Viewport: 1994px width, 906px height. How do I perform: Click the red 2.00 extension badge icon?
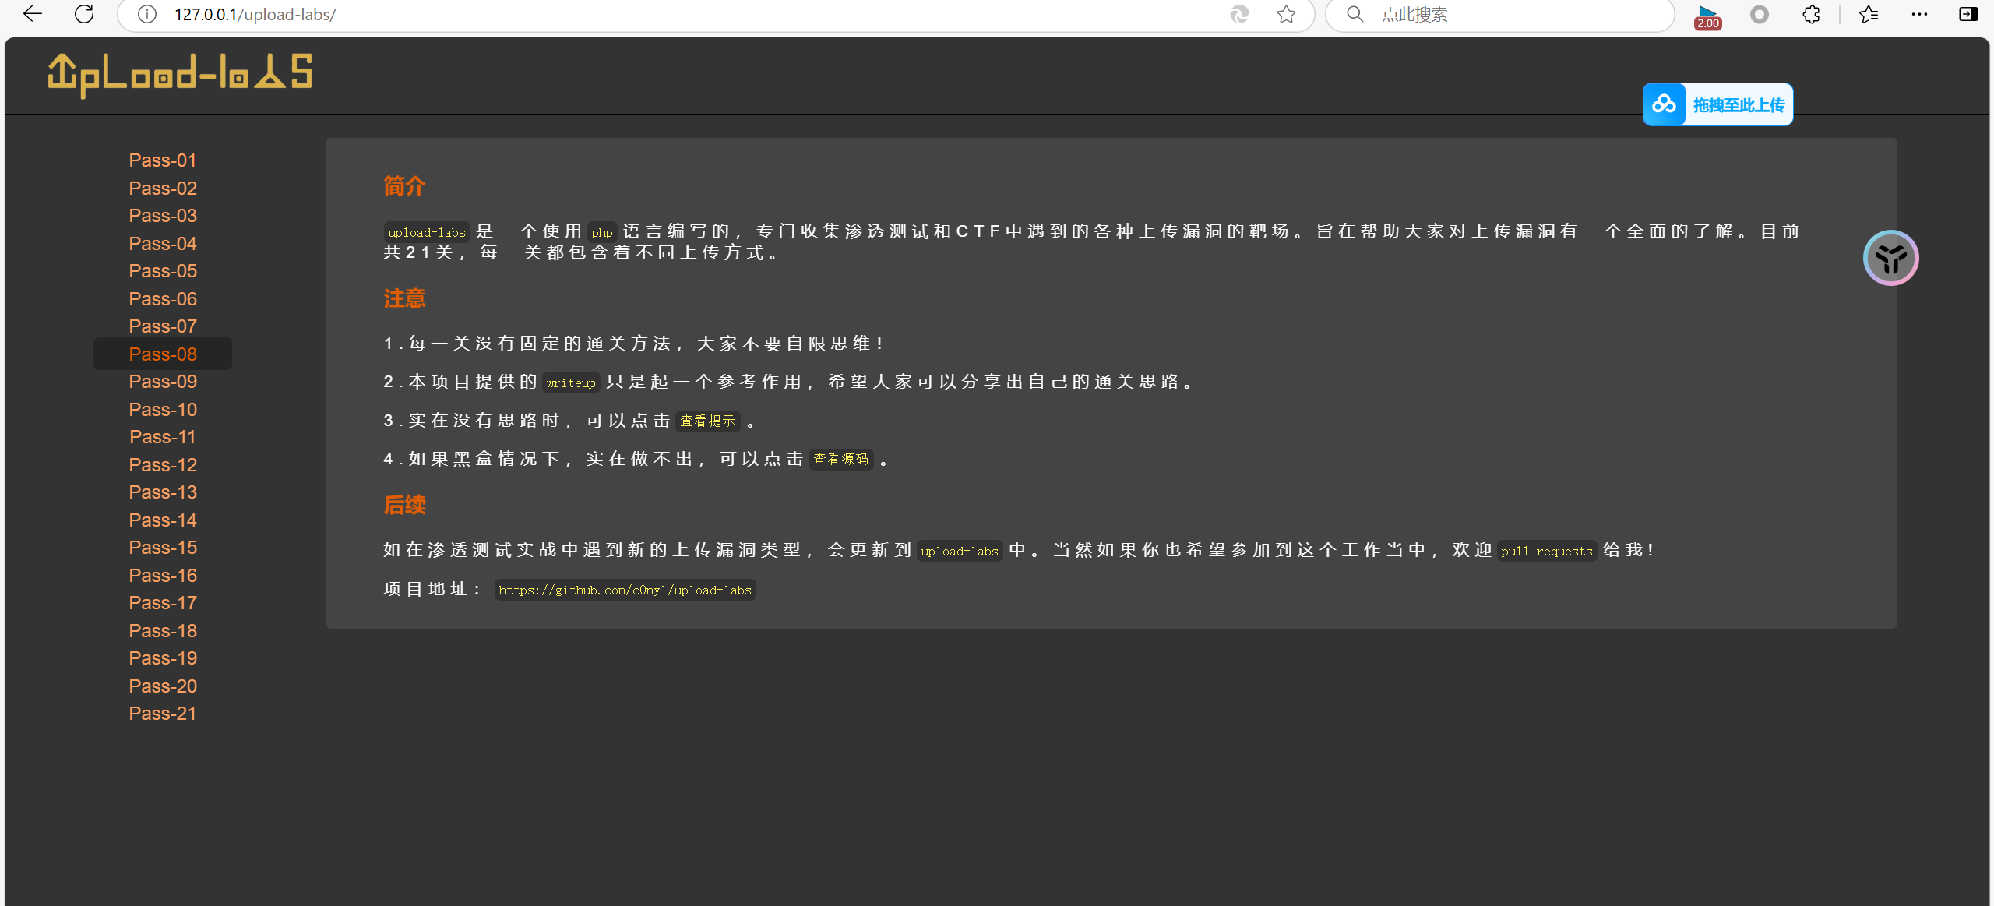[x=1707, y=16]
